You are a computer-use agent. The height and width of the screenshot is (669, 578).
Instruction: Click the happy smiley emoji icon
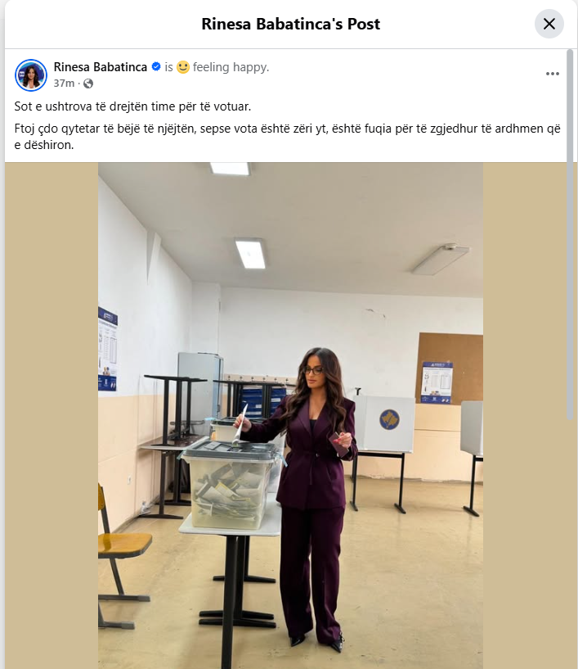(183, 67)
